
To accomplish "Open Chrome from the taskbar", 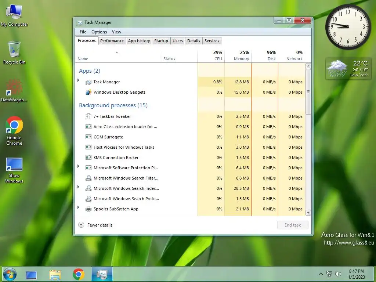I will (79, 274).
